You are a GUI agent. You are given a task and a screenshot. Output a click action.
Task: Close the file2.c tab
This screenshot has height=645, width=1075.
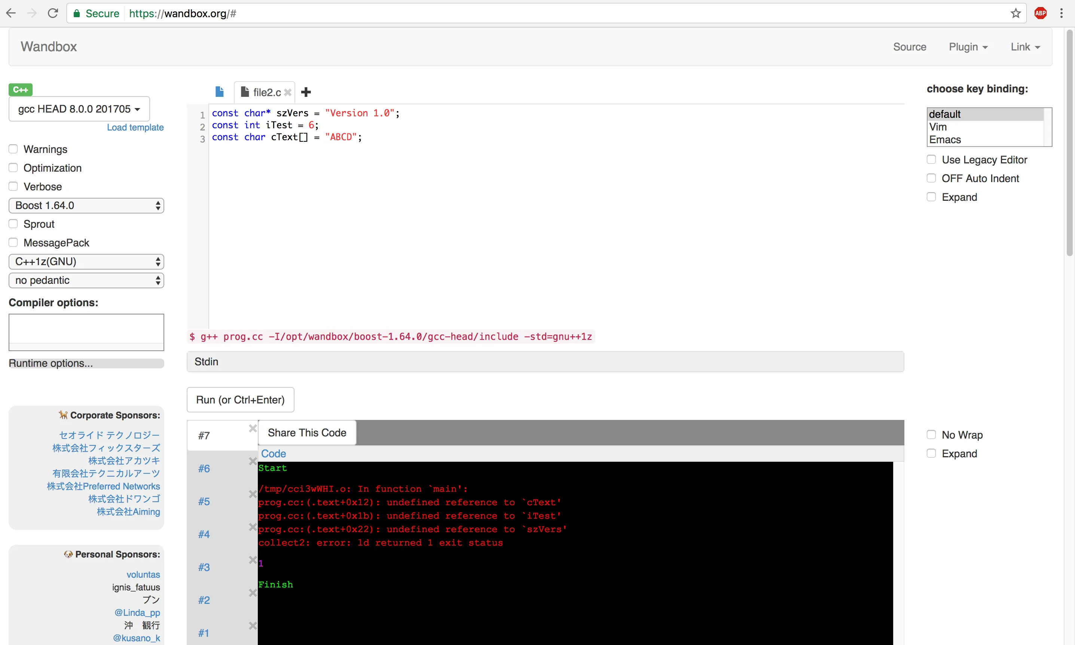[287, 93]
